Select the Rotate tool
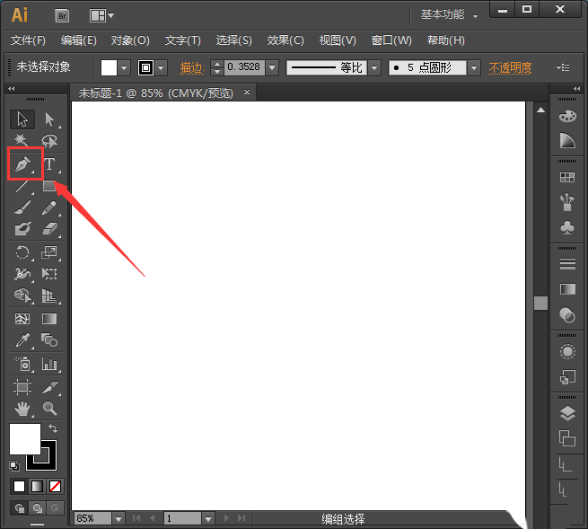The width and height of the screenshot is (588, 529). [x=22, y=252]
